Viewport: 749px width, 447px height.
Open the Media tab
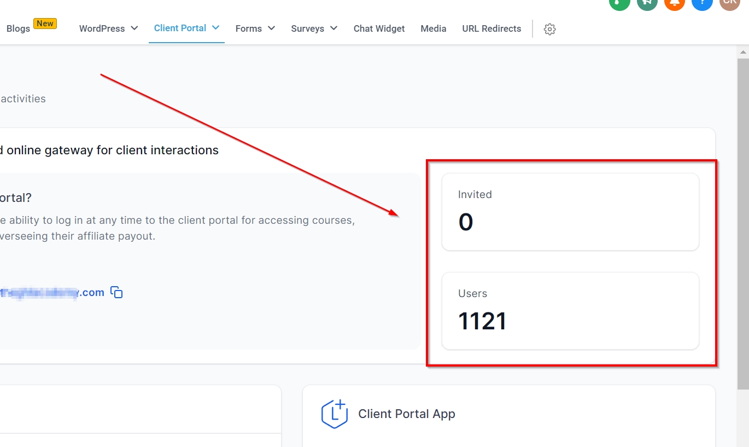(x=433, y=28)
